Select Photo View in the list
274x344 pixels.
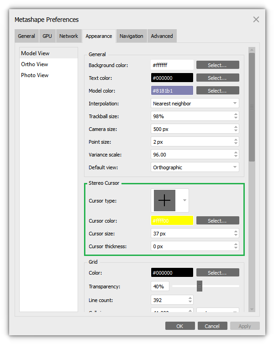click(x=48, y=75)
